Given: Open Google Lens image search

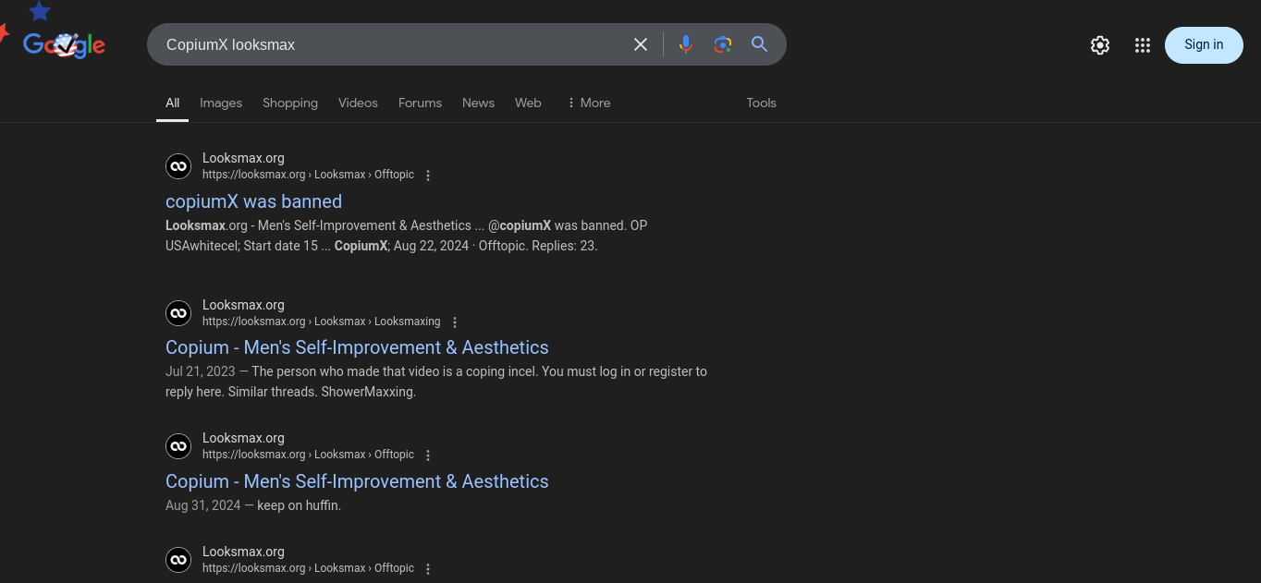Looking at the screenshot, I should [x=723, y=44].
